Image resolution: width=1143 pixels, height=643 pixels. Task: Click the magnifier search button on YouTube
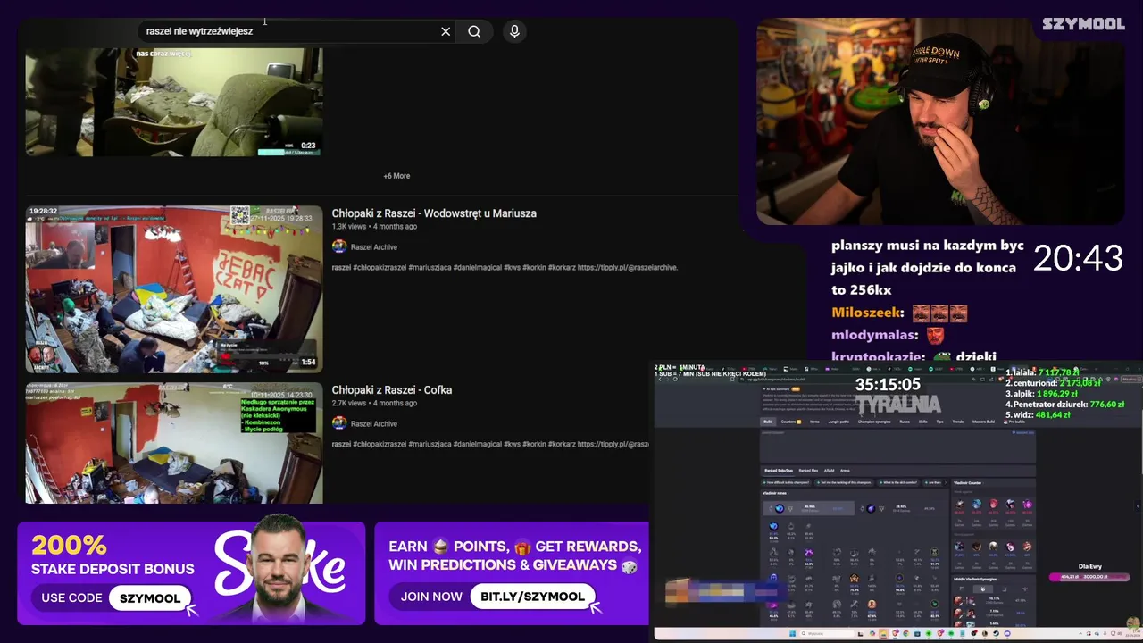tap(474, 31)
